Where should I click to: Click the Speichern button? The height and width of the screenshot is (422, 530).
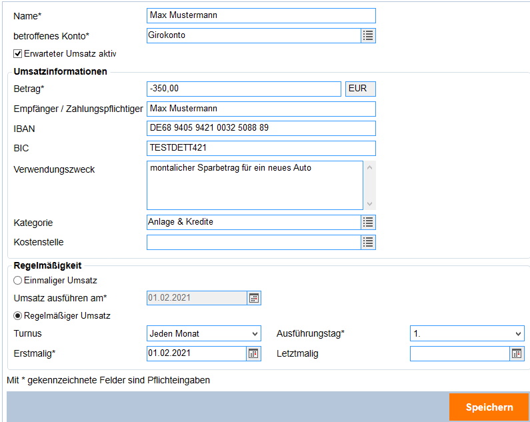[x=489, y=407]
